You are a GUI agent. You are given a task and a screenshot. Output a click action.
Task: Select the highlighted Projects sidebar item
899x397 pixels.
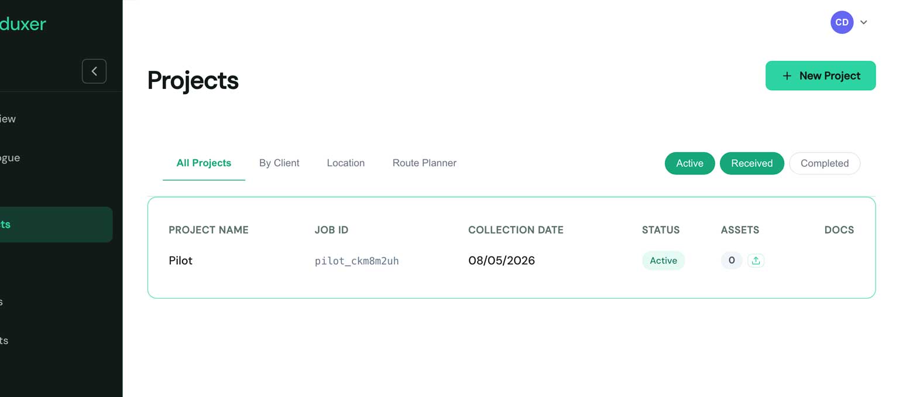click(56, 224)
